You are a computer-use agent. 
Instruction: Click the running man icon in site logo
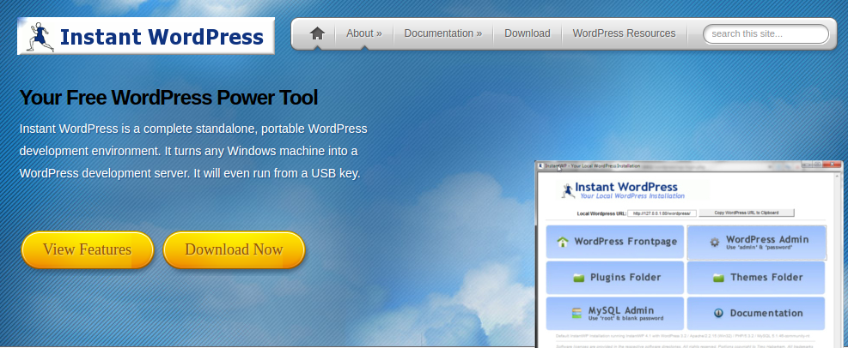[39, 37]
